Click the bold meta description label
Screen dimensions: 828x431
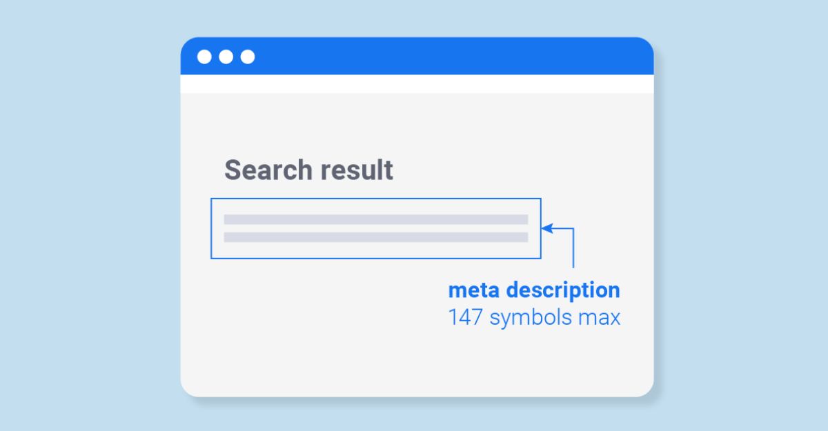coord(534,290)
